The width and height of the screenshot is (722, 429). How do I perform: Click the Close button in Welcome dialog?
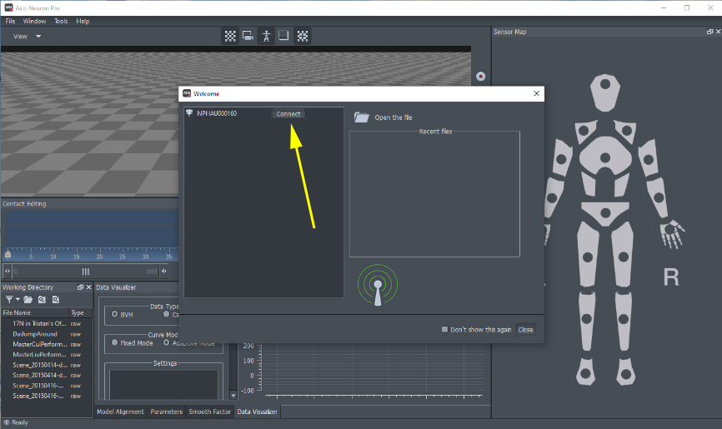tap(525, 330)
